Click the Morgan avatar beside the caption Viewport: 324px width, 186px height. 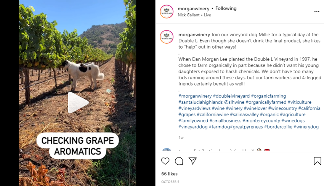(x=167, y=37)
